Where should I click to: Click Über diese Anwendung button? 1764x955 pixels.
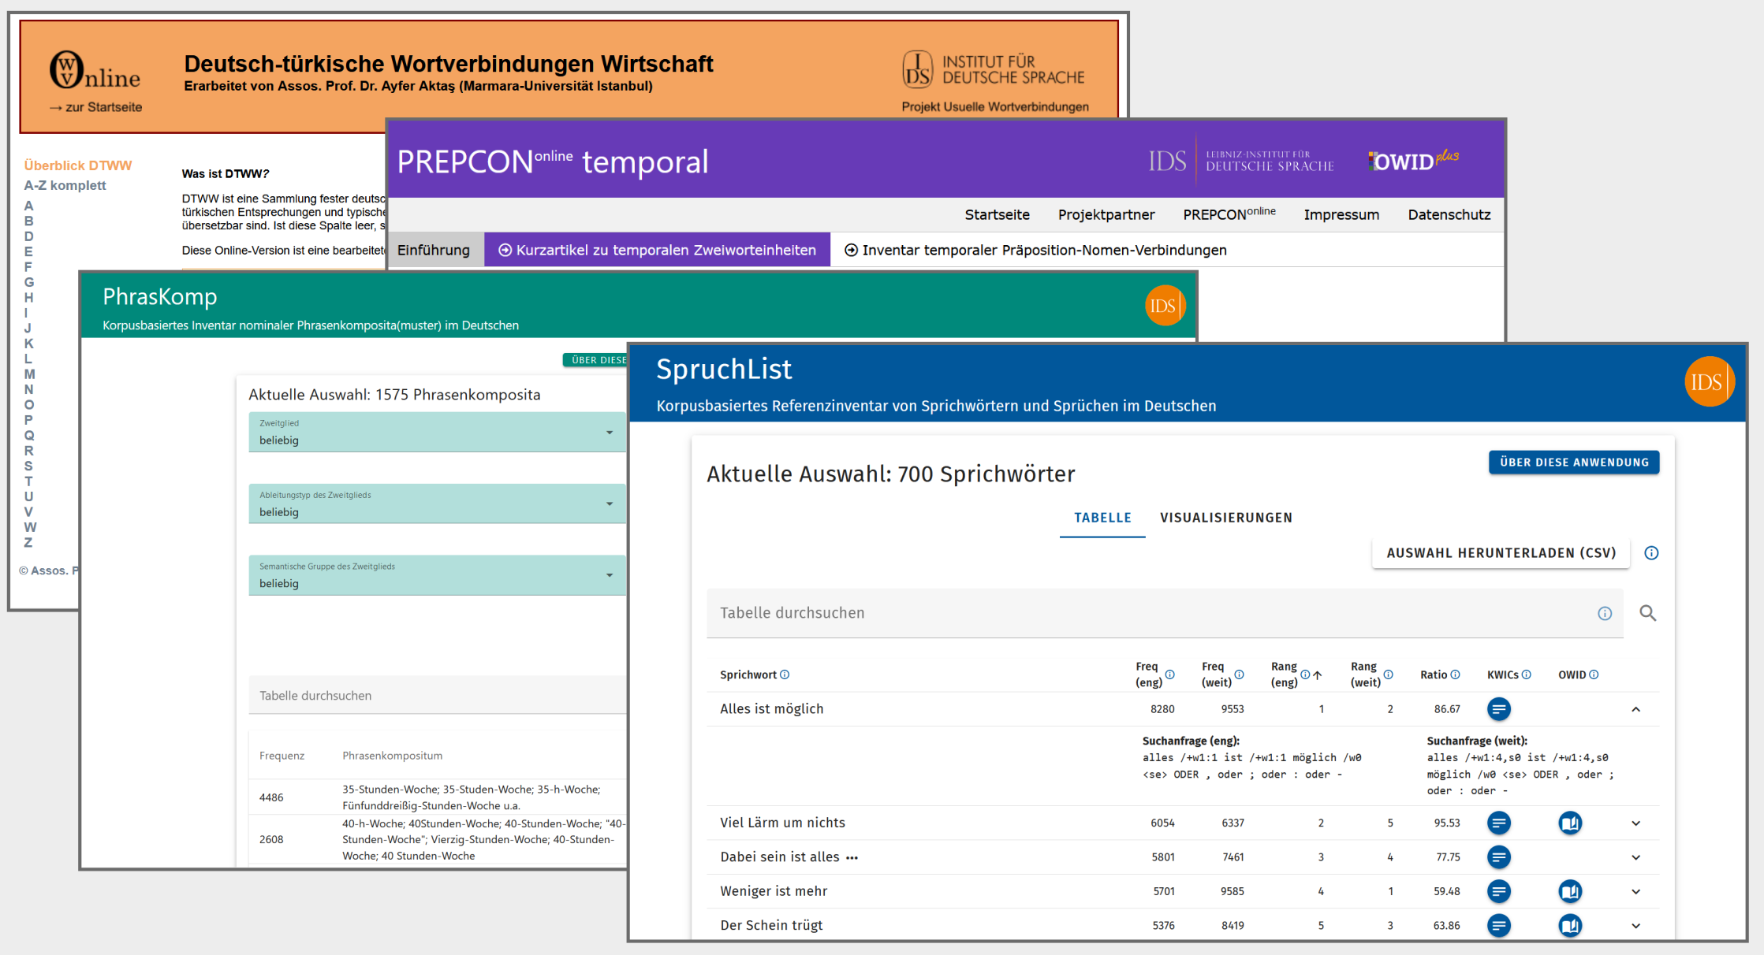tap(1573, 463)
